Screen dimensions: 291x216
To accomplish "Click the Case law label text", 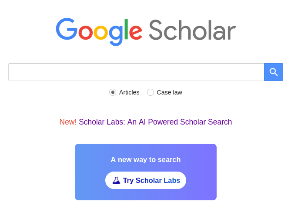I will coord(170,92).
